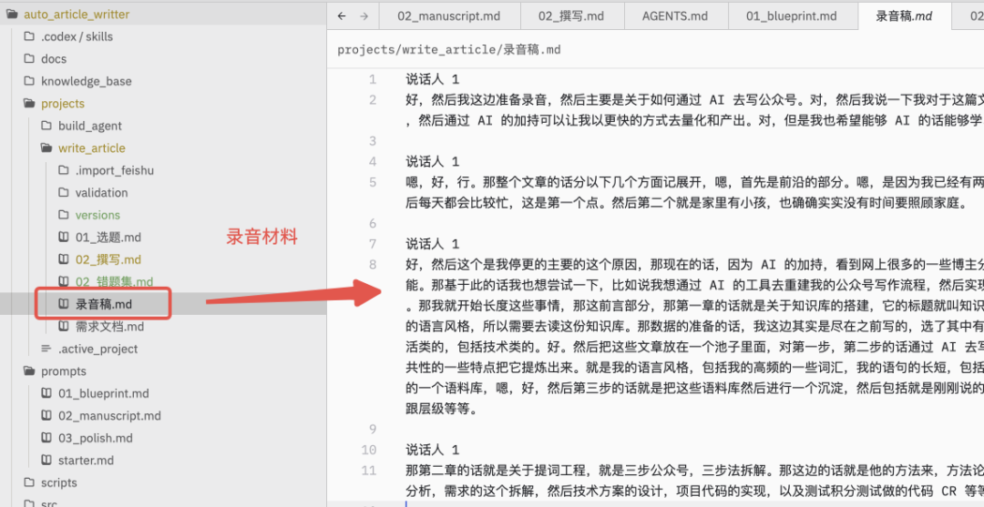Click the book icon beside 02_撰写.md
Image resolution: width=984 pixels, height=507 pixels.
click(64, 259)
